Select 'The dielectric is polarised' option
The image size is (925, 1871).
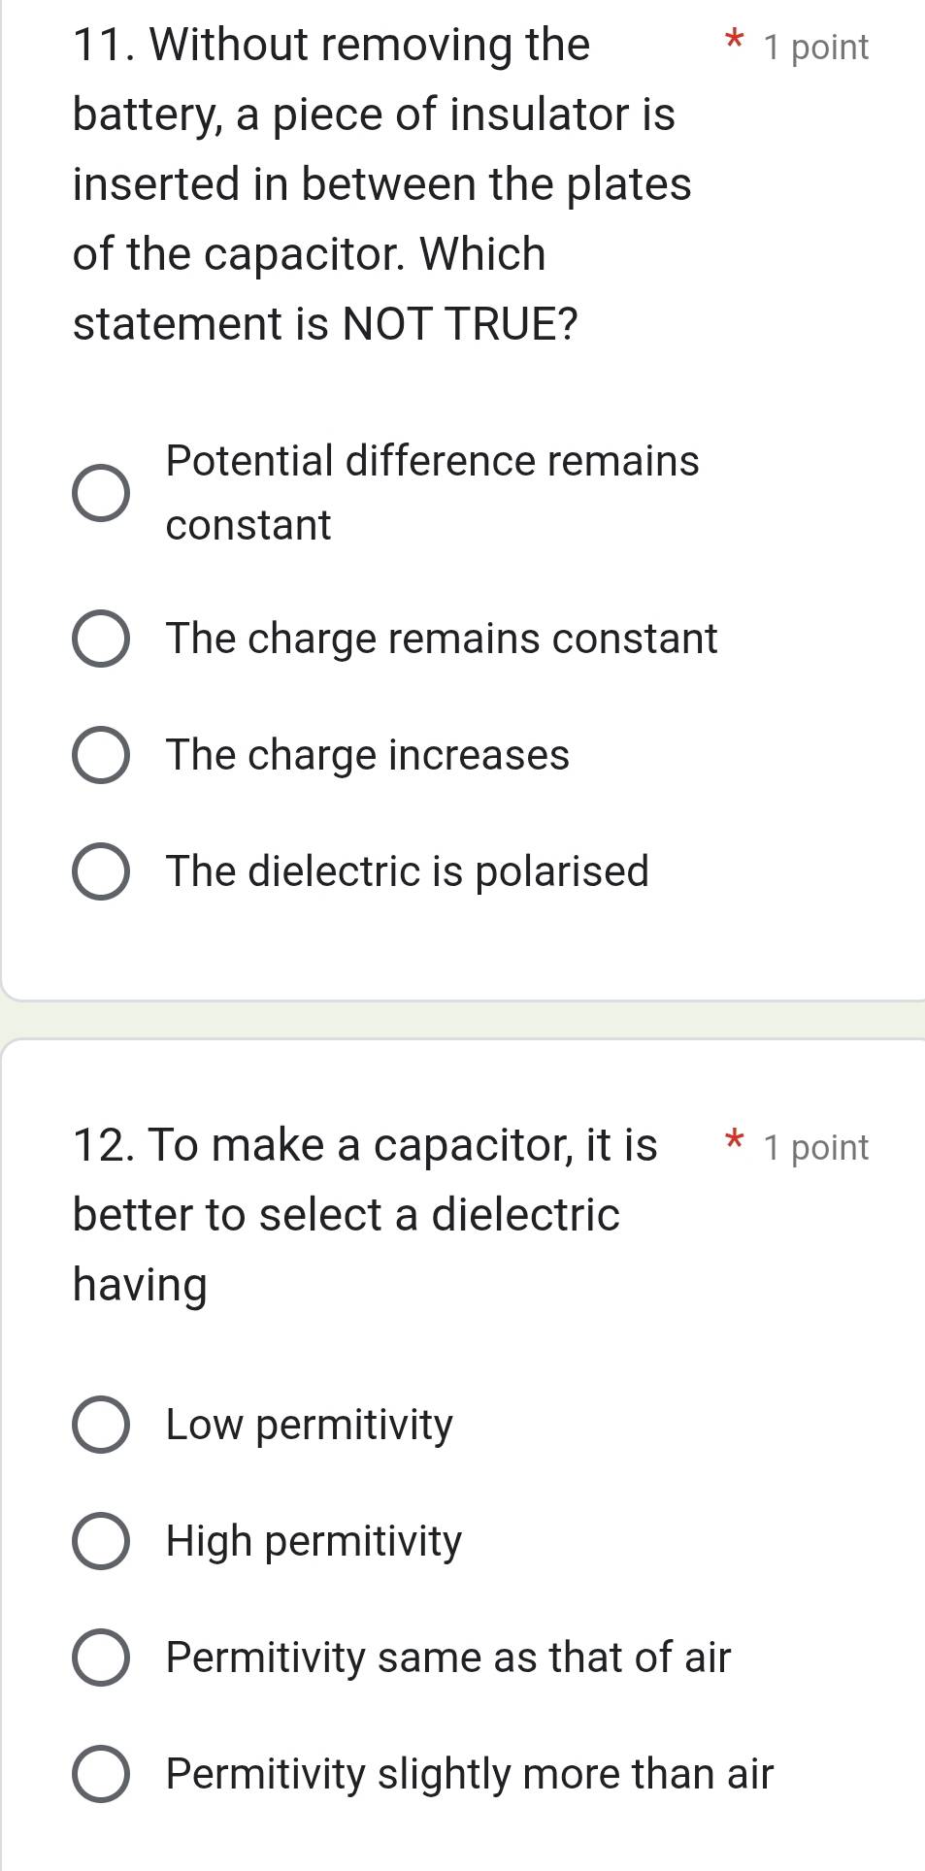[x=101, y=872]
